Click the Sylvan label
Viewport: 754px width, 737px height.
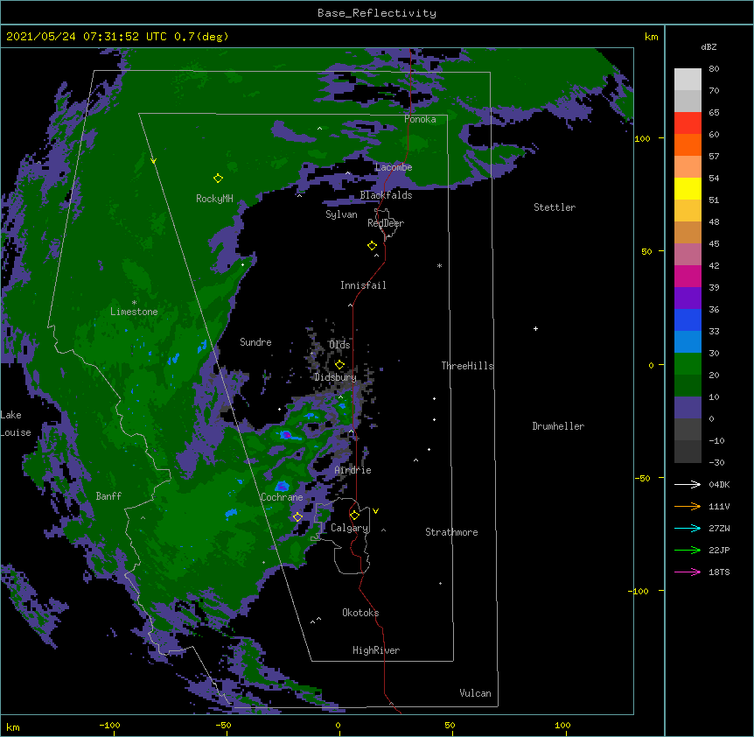(x=341, y=214)
